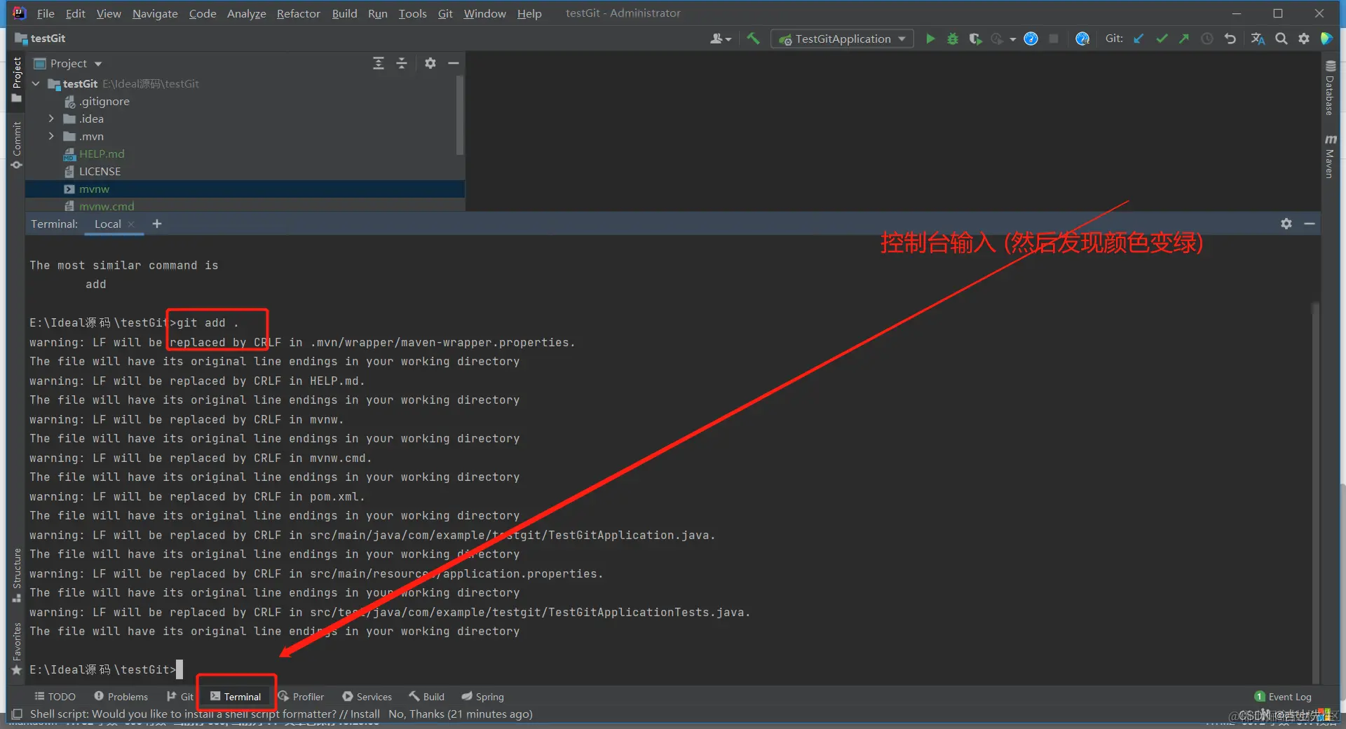This screenshot has height=729, width=1346.
Task: Open the Maven side panel
Action: pyautogui.click(x=1329, y=156)
